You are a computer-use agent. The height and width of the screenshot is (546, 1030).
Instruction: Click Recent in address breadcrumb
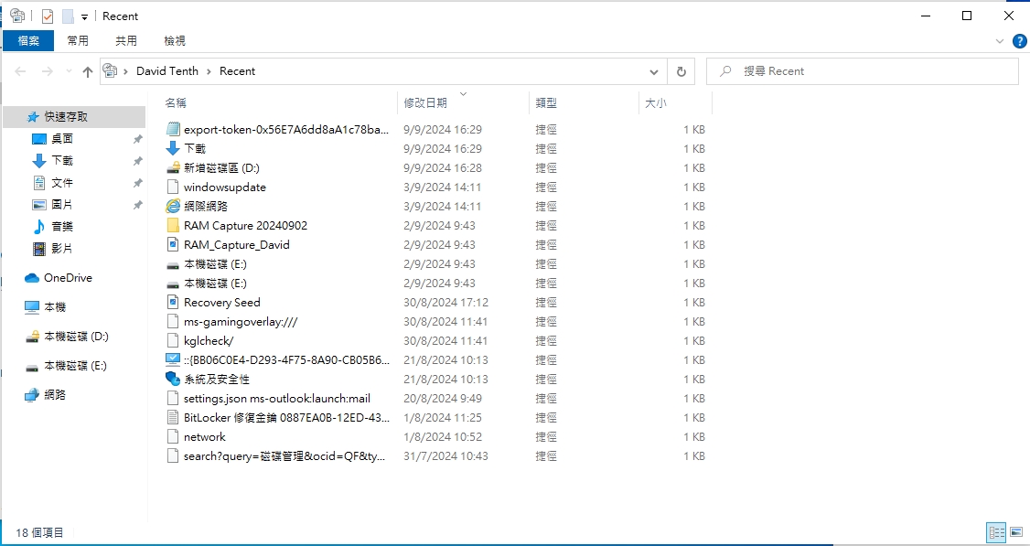[x=237, y=71]
